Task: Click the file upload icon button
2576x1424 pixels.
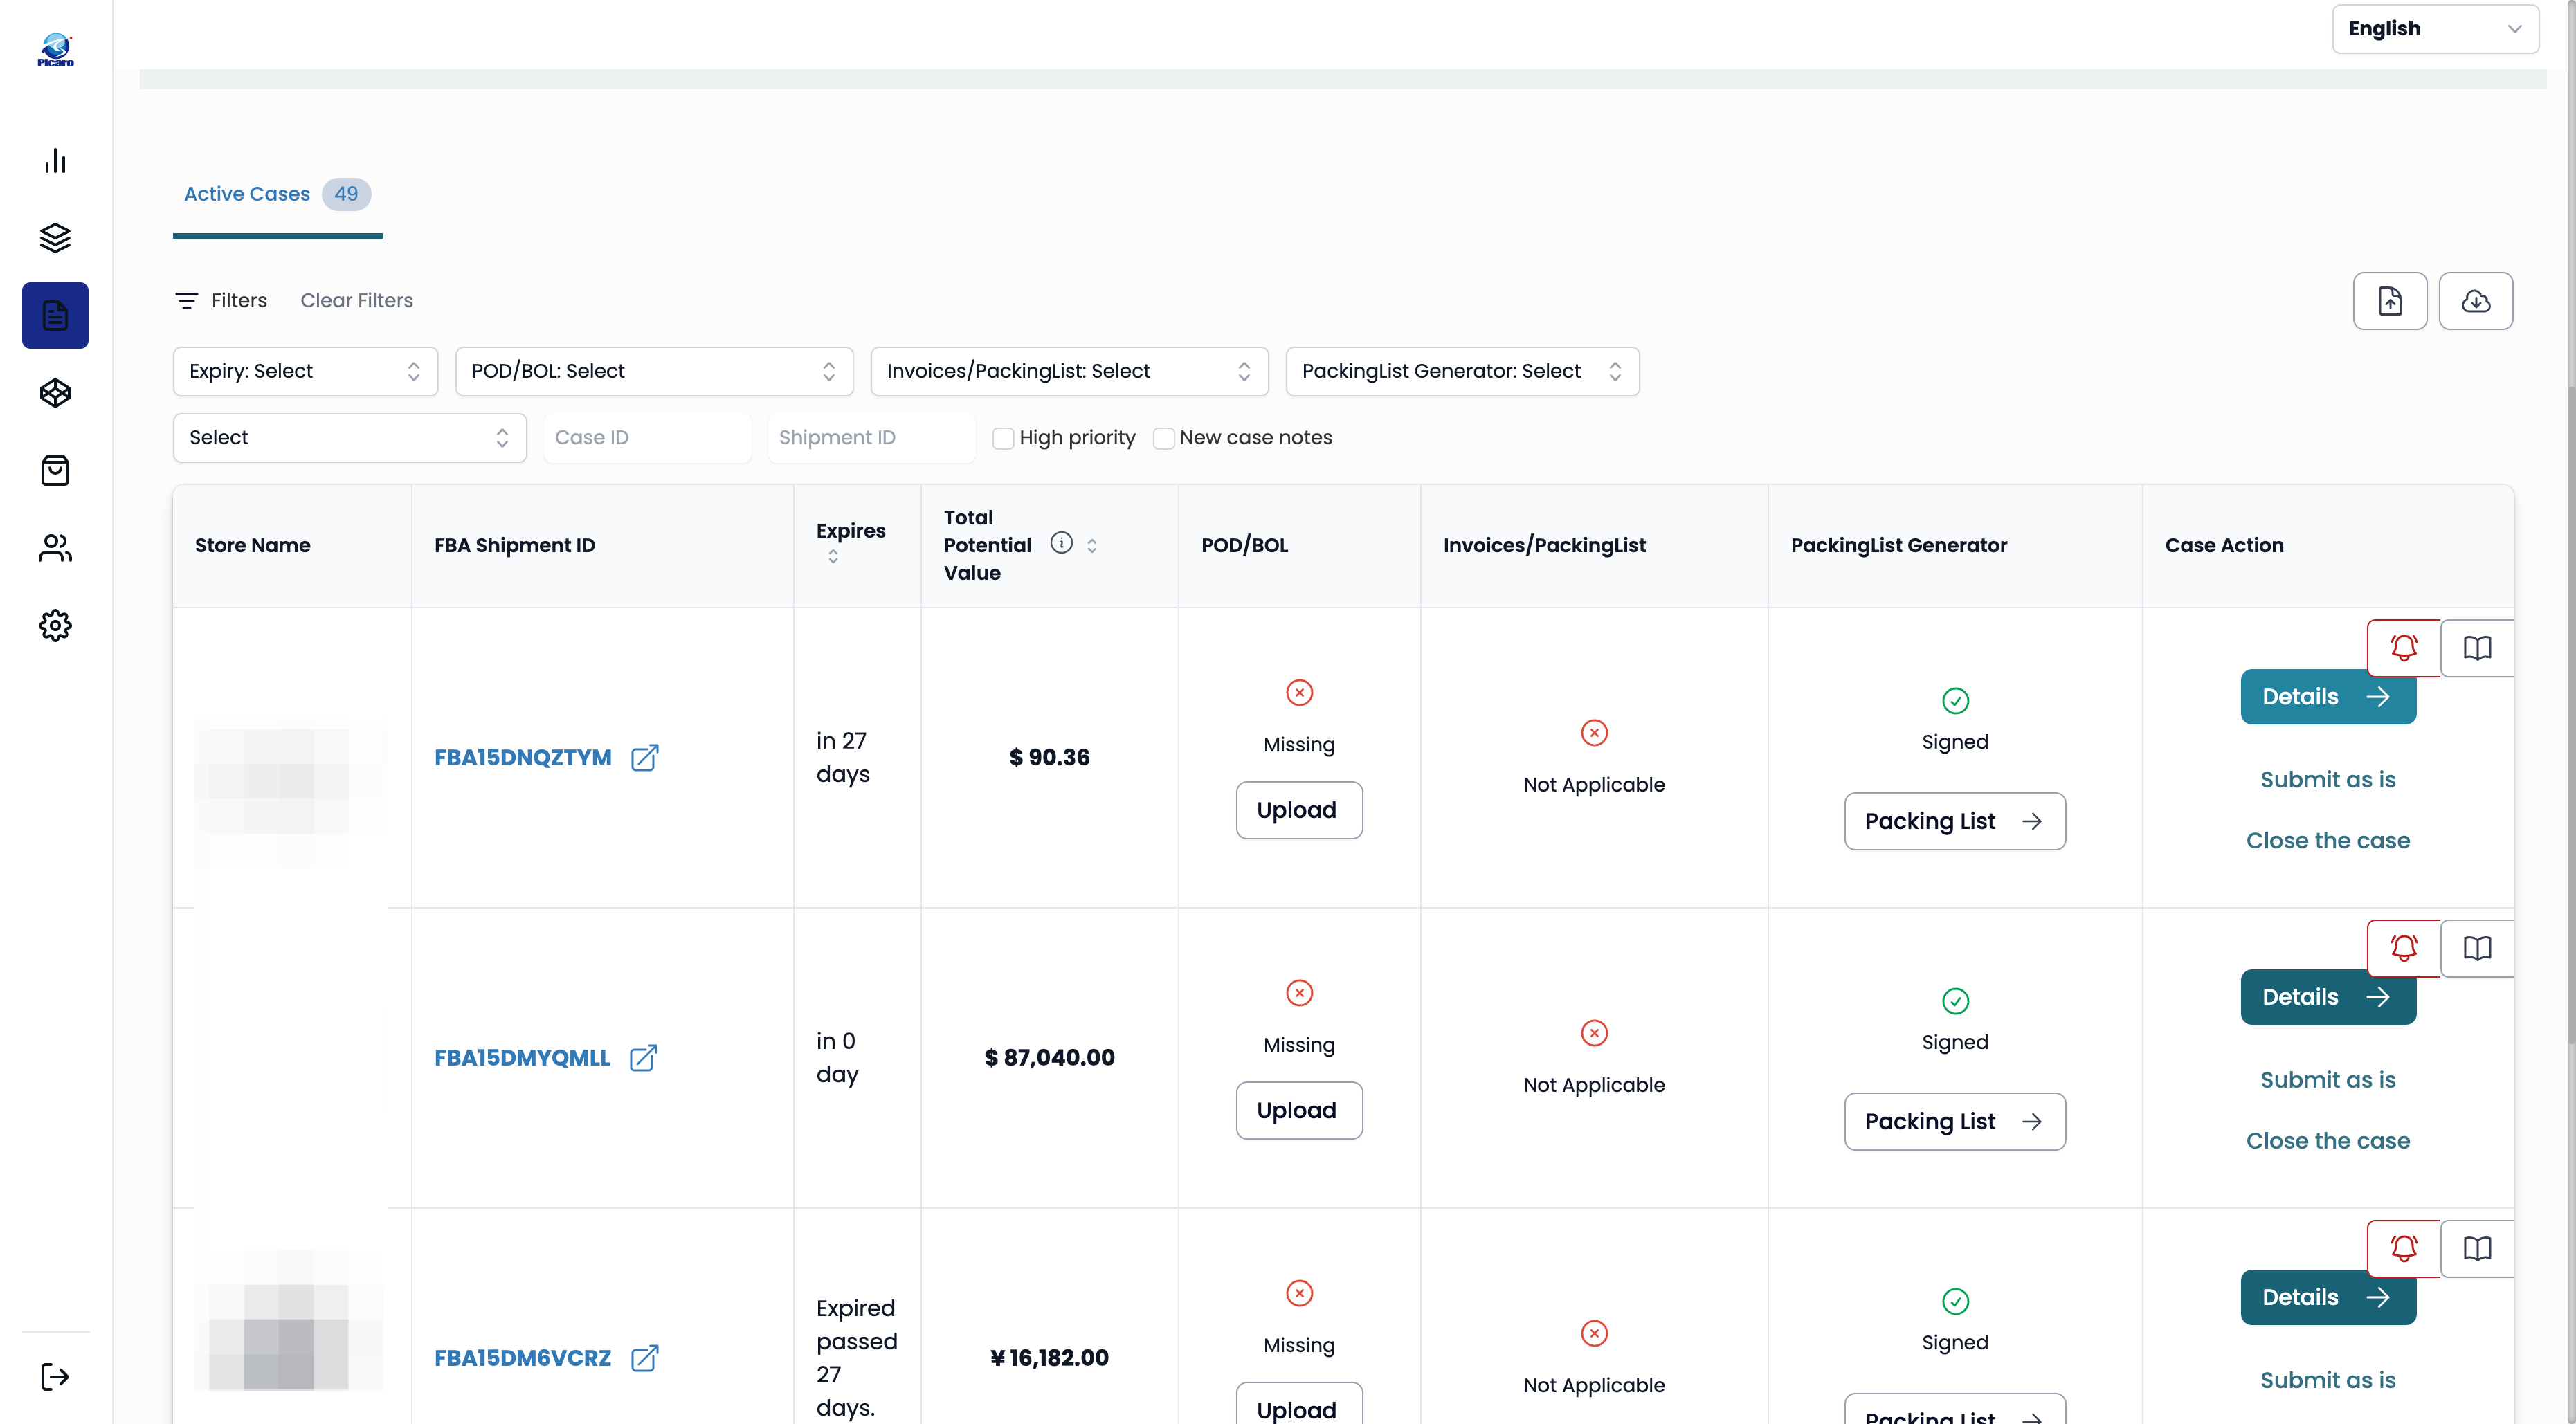Action: [2390, 300]
